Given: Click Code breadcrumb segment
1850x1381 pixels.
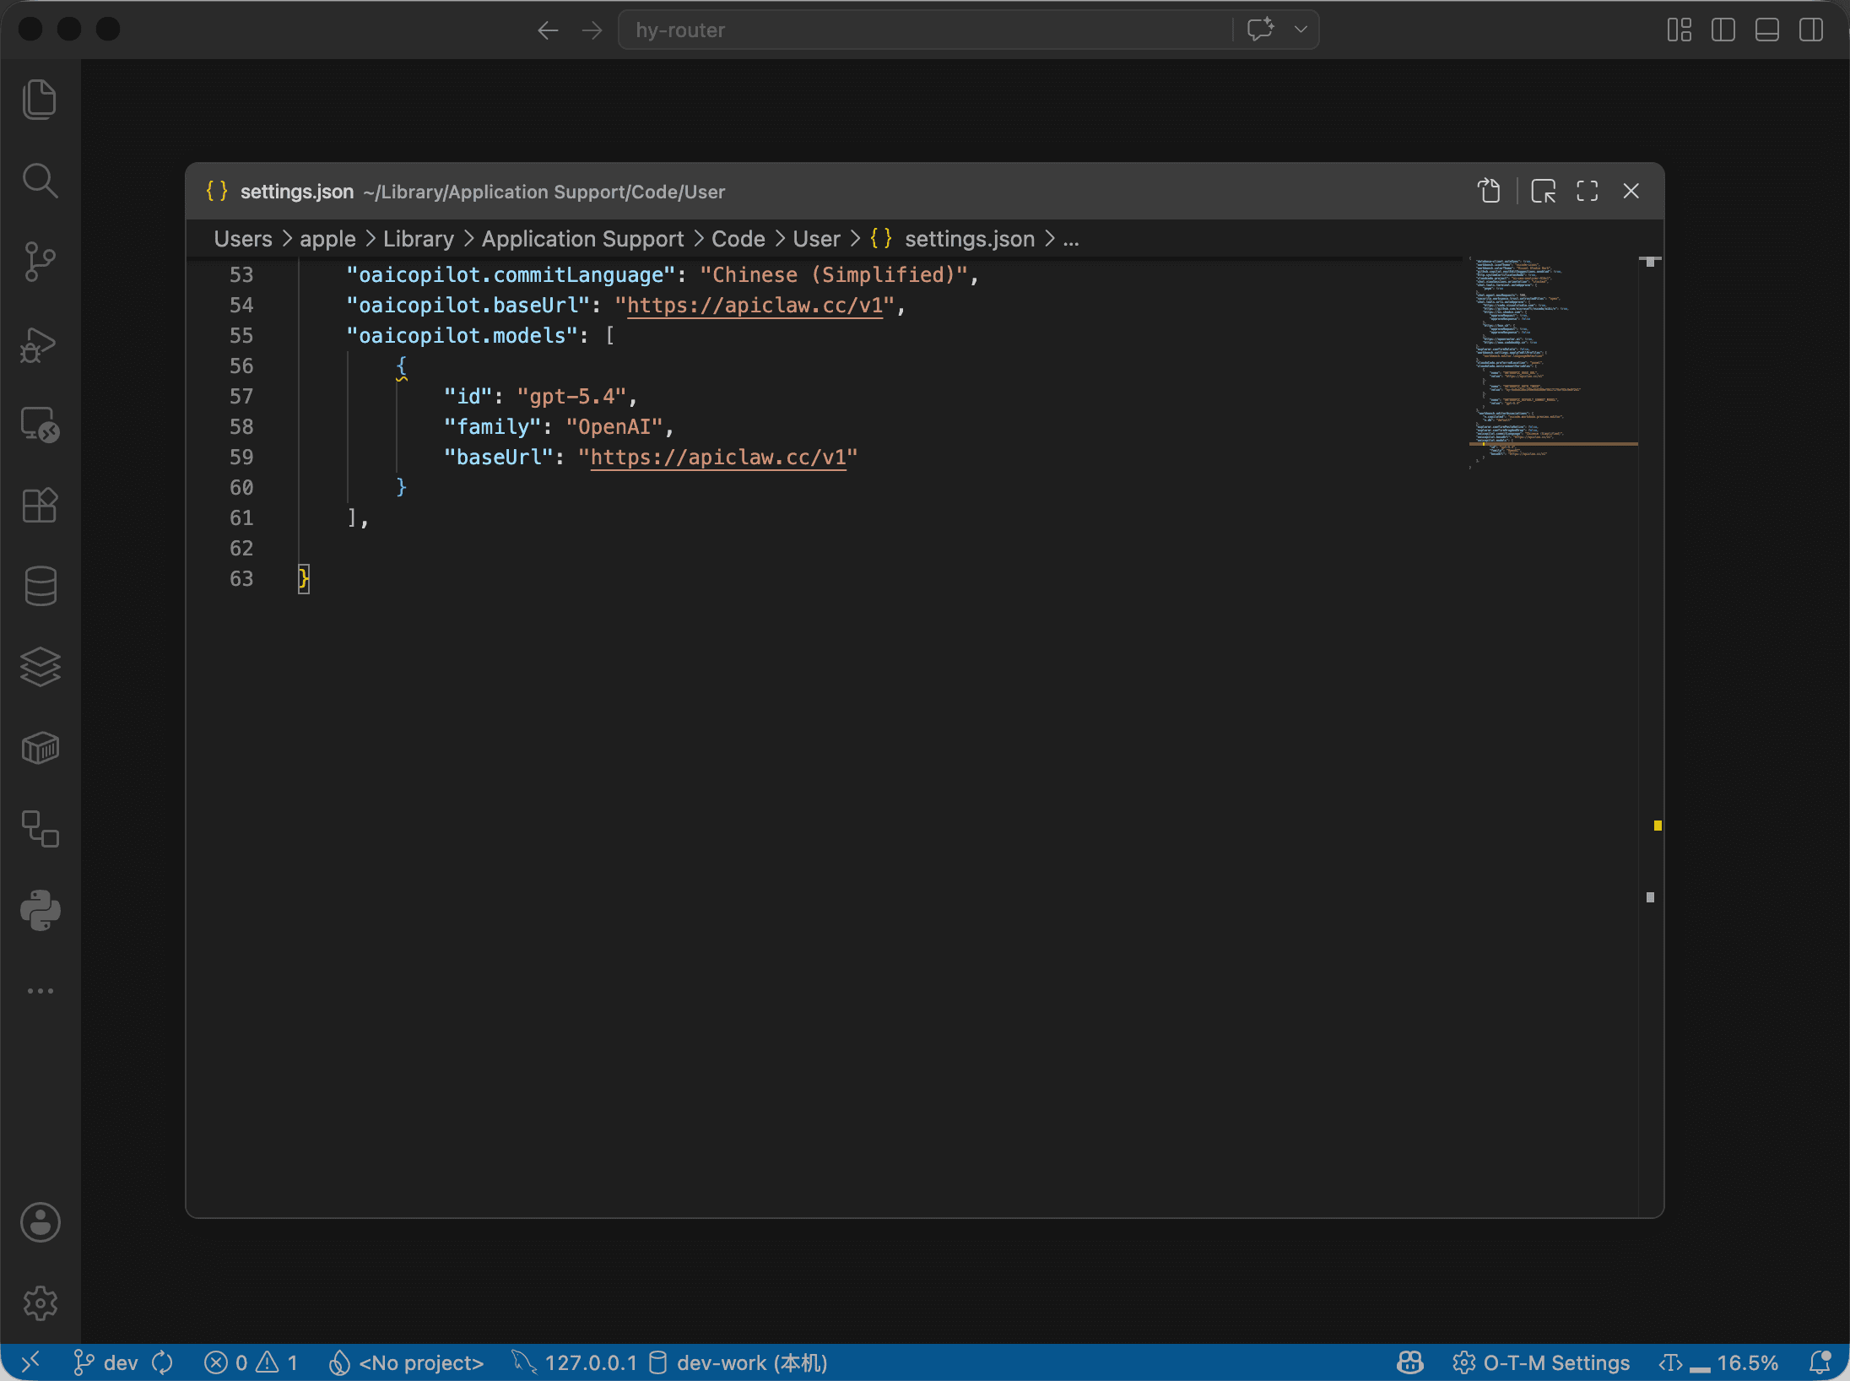Looking at the screenshot, I should point(738,239).
